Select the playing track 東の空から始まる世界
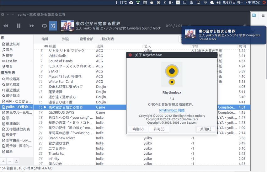267x172 pixels. (66, 107)
